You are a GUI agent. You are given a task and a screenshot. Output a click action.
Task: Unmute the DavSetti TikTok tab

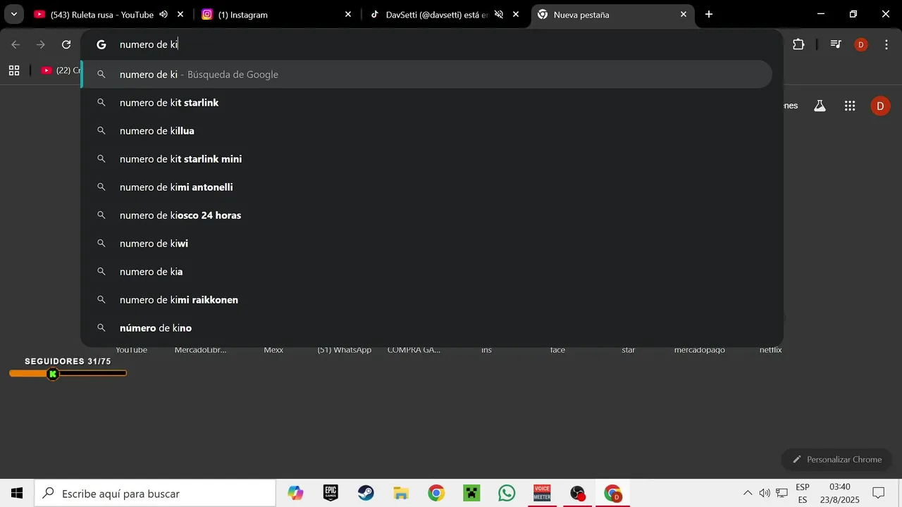(x=499, y=14)
